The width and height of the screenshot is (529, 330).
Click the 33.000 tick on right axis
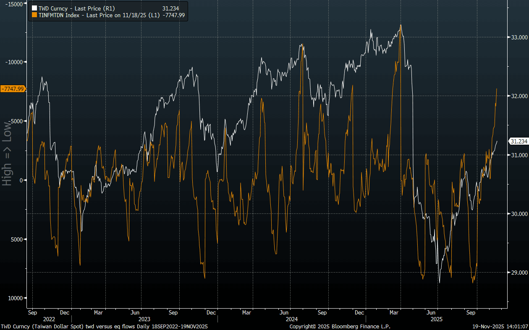518,37
